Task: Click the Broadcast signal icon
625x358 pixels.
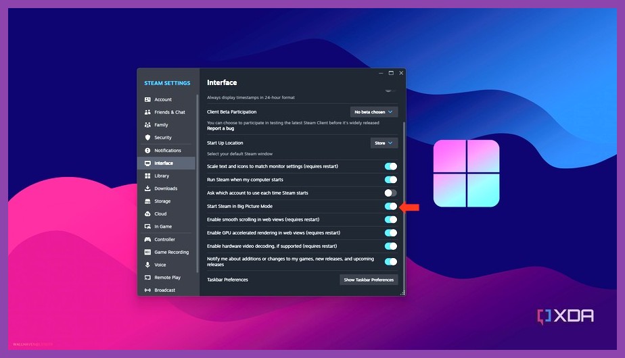Action: point(147,290)
